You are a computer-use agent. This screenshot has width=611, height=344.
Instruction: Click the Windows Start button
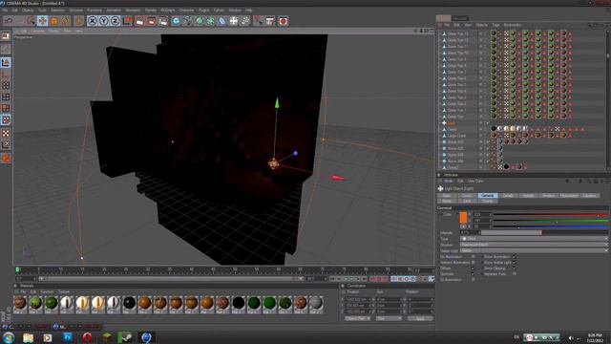pyautogui.click(x=9, y=337)
